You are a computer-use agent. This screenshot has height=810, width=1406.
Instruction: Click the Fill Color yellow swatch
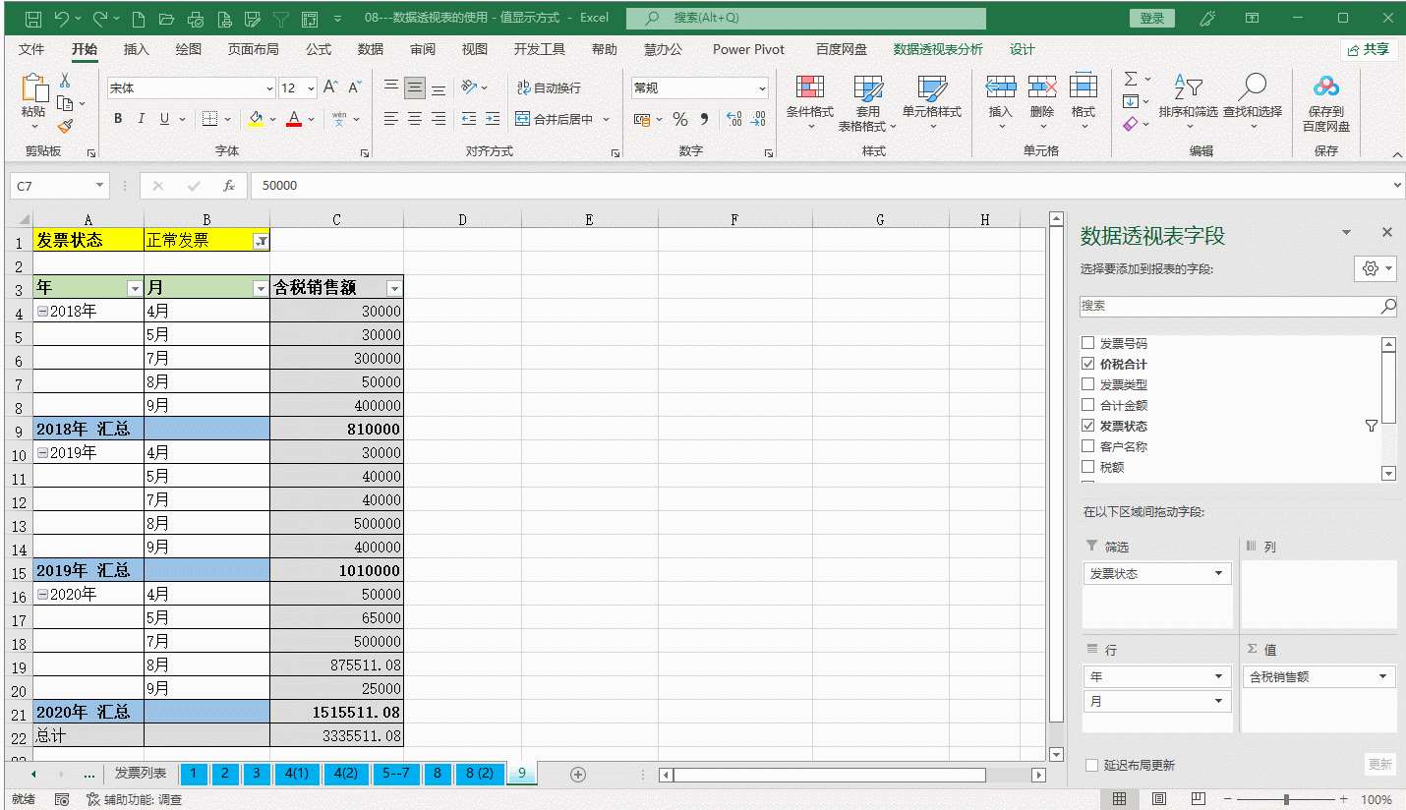tap(256, 119)
